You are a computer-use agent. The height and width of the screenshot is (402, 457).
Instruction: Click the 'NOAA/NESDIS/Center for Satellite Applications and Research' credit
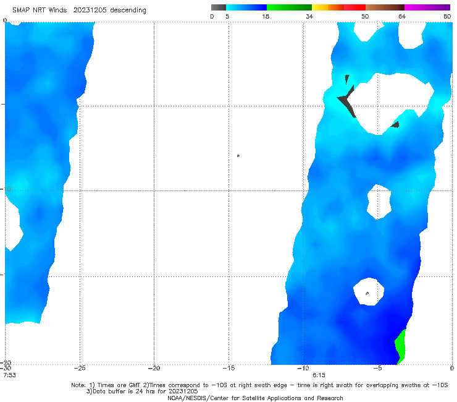pos(255,398)
